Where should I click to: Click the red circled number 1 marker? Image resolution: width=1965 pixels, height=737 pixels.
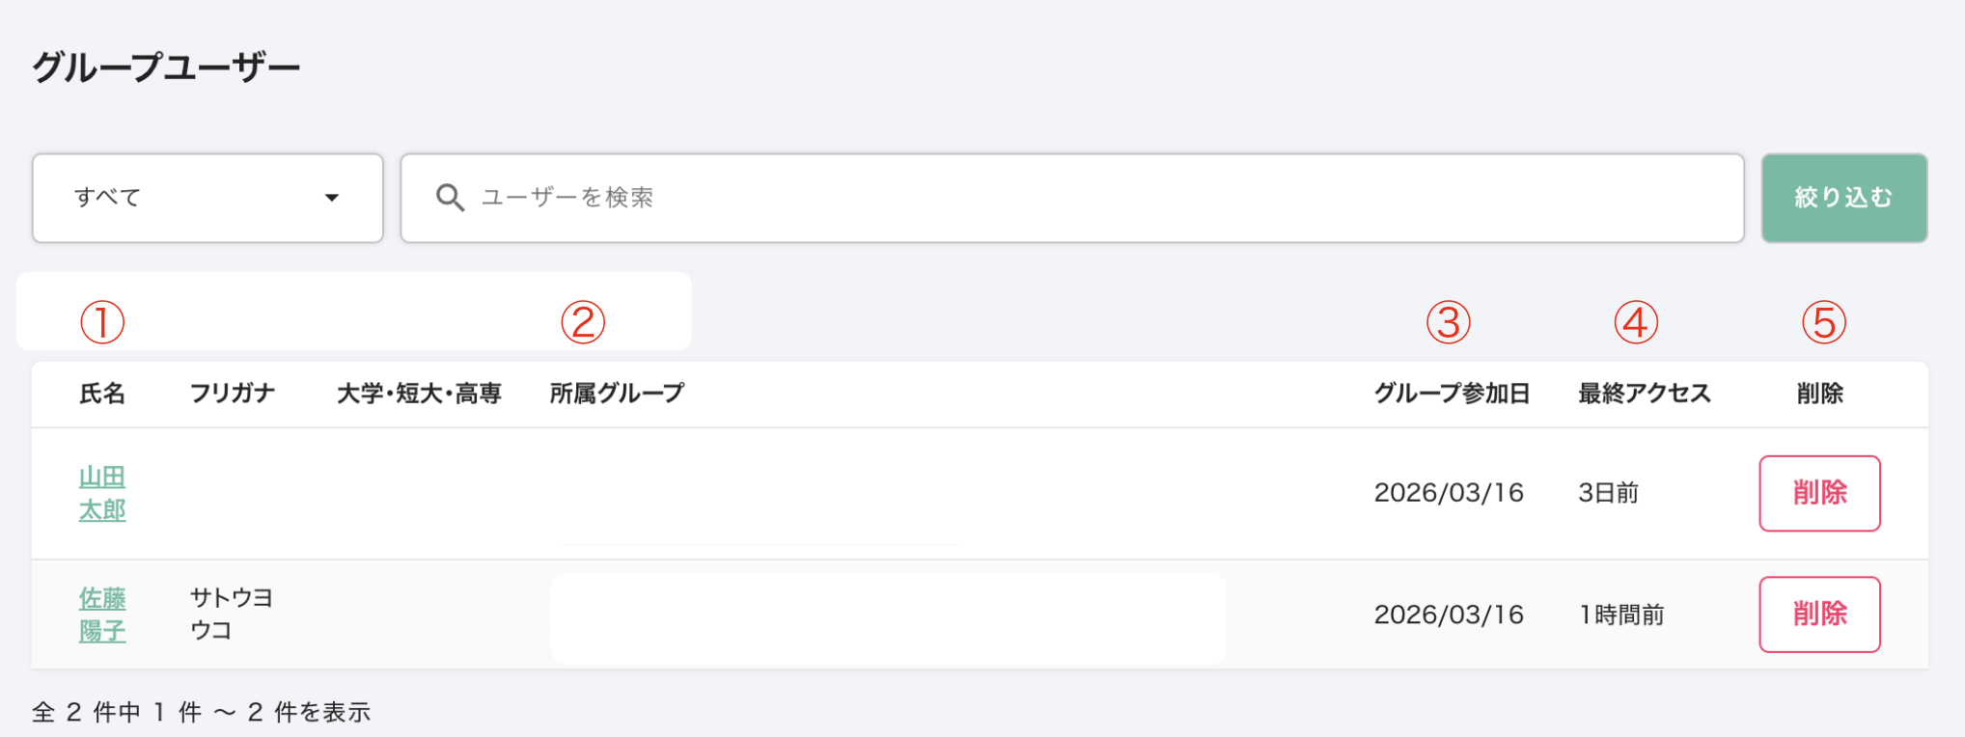point(102,322)
